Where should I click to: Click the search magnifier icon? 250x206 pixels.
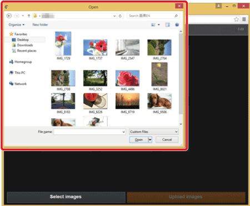pyautogui.click(x=176, y=16)
